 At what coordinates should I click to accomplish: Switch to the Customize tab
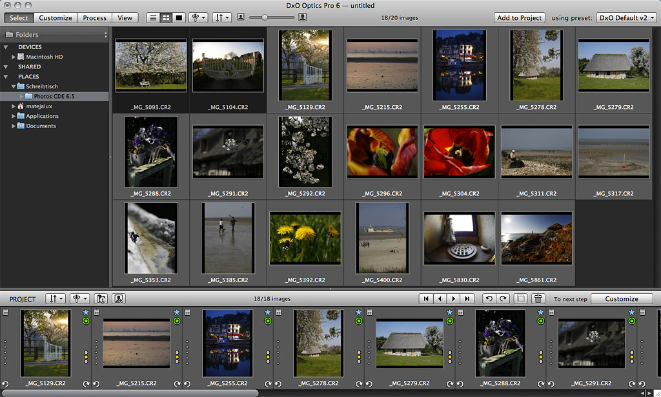pyautogui.click(x=56, y=18)
